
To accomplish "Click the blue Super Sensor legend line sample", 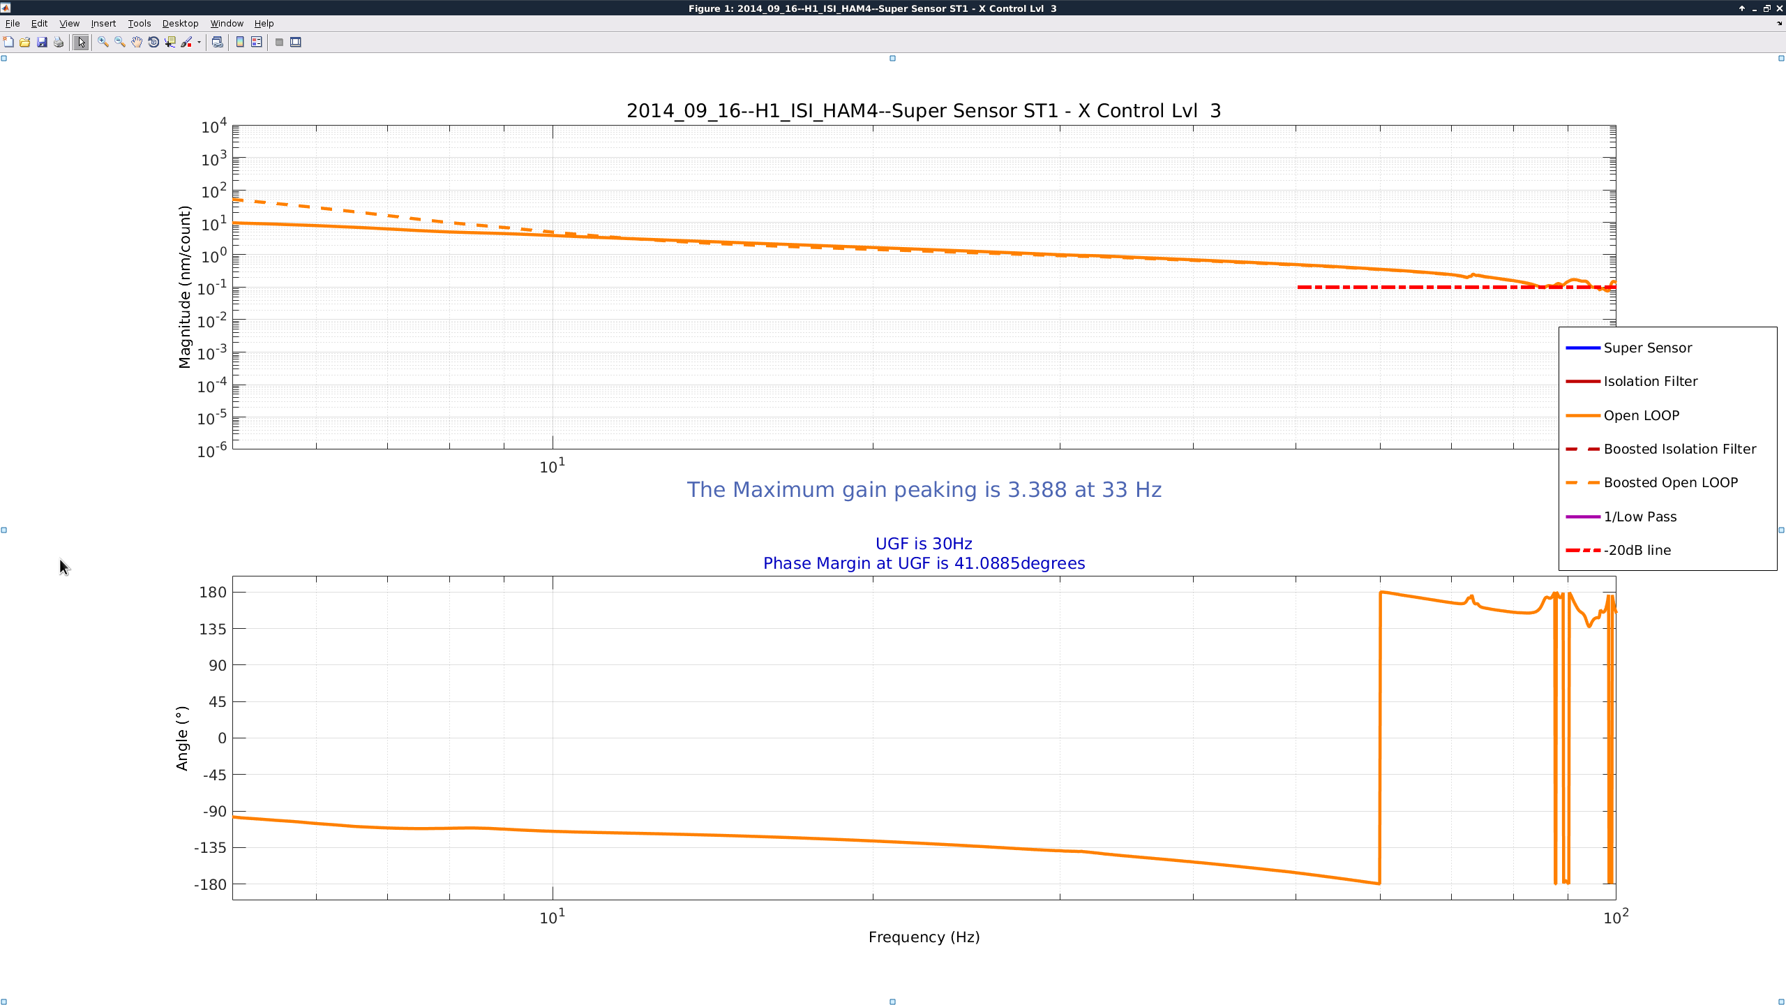I will tap(1583, 348).
